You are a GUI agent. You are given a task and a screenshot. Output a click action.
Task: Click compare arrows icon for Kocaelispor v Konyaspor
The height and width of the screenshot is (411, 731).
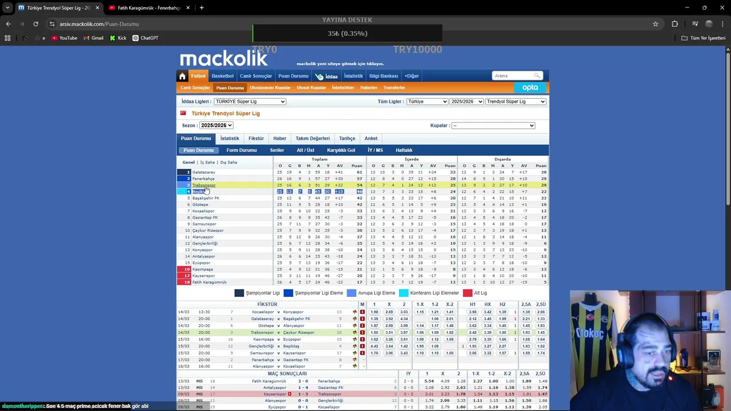[355, 312]
